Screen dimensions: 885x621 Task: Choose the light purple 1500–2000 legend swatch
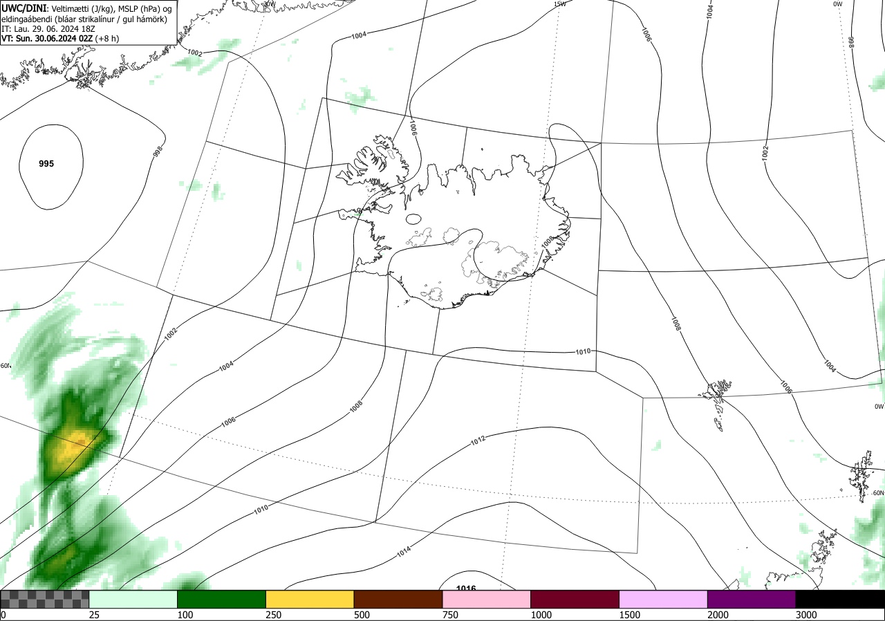tap(664, 599)
